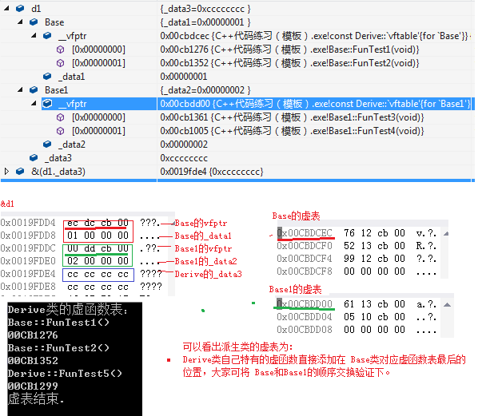This screenshot has height=416, width=502.
Task: Click the {_data2=0x00000002} value
Action: point(205,90)
